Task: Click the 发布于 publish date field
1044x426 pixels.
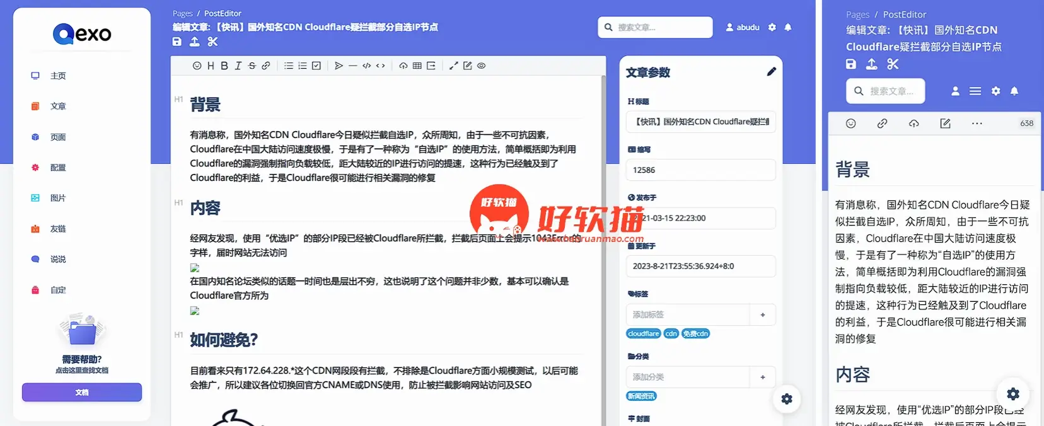Action: pyautogui.click(x=700, y=218)
